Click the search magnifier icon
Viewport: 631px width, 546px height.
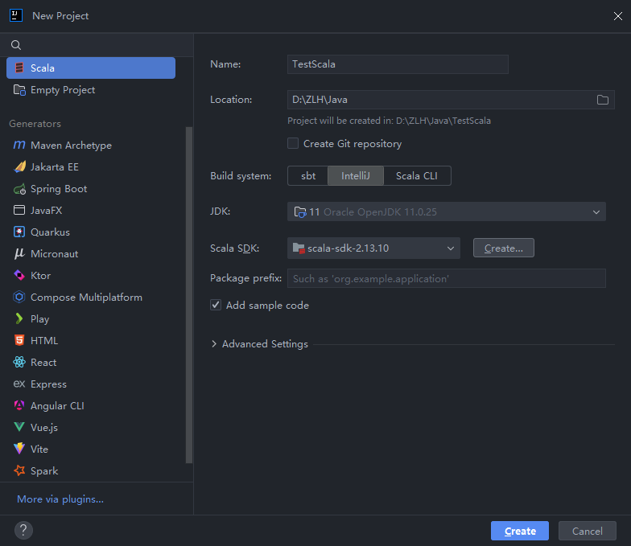point(16,45)
